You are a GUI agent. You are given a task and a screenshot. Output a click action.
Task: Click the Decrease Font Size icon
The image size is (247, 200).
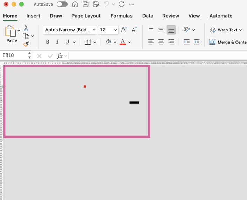[x=134, y=29]
